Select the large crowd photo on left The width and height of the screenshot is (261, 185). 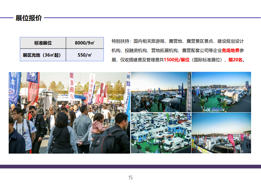(69, 113)
